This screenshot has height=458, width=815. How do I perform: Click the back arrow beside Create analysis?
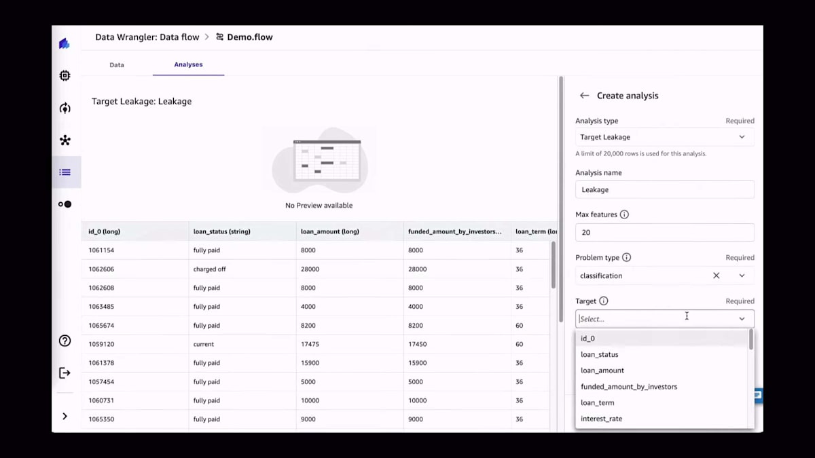(x=584, y=96)
